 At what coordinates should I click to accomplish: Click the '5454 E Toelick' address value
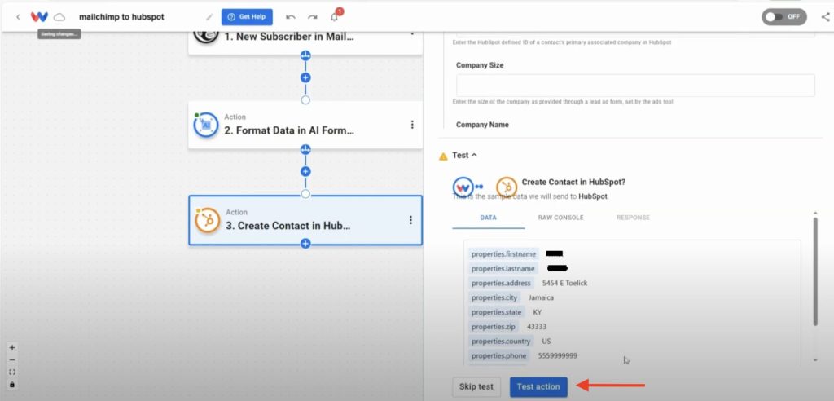point(565,284)
